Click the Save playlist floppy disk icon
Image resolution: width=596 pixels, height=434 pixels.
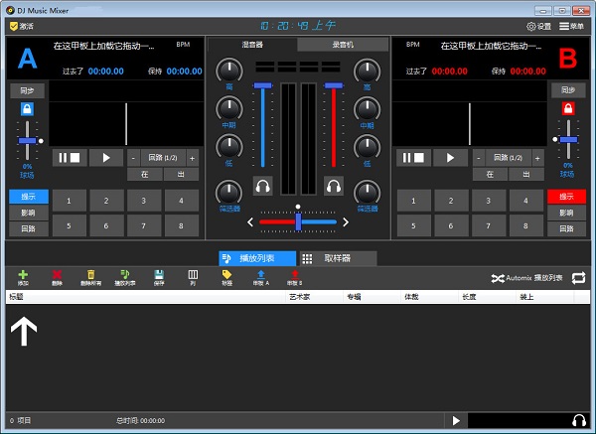159,275
